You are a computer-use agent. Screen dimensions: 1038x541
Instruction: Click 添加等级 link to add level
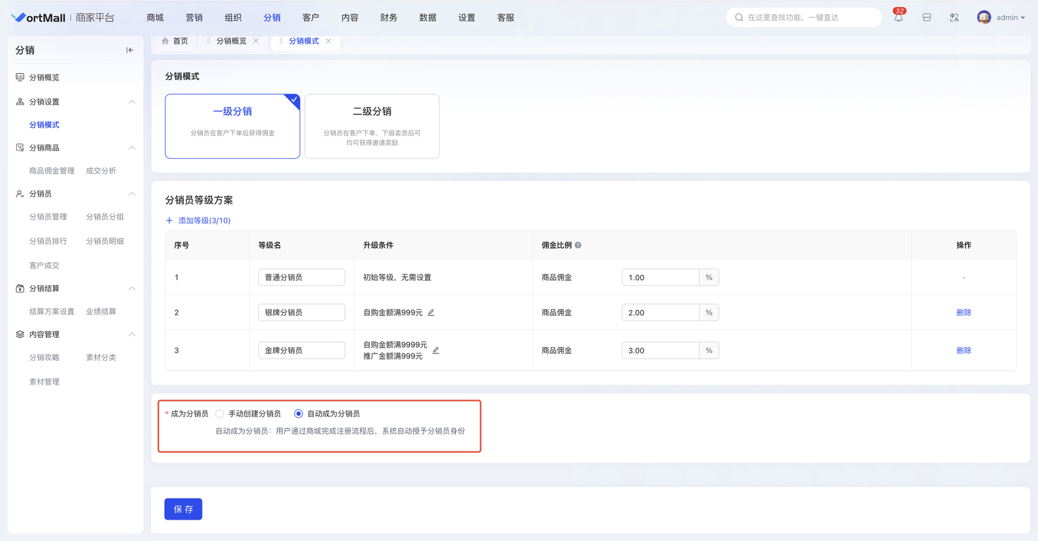(x=199, y=221)
